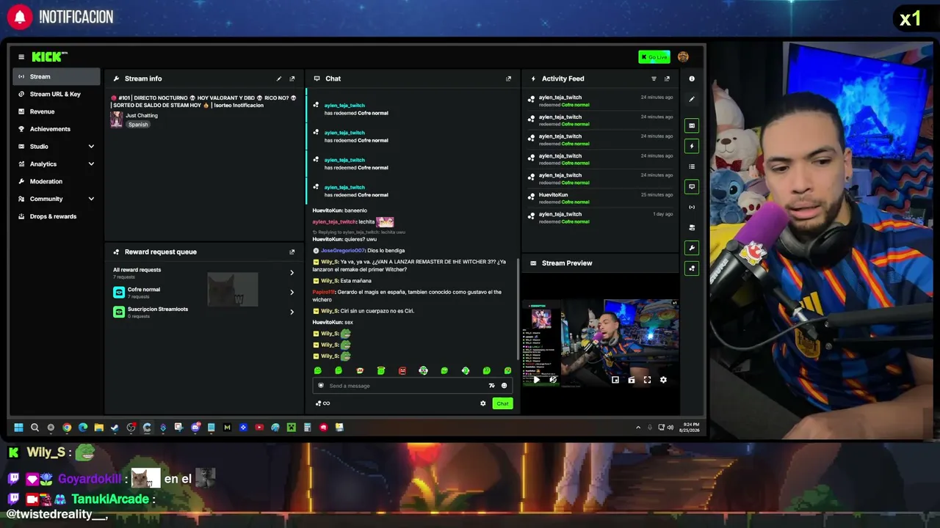Pop out the Stream info panel
The width and height of the screenshot is (940, 528).
[292, 78]
